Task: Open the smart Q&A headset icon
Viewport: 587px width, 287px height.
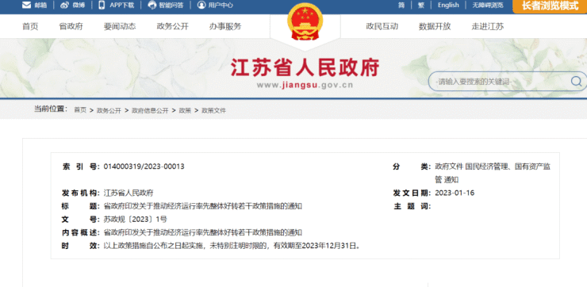Action: point(152,6)
